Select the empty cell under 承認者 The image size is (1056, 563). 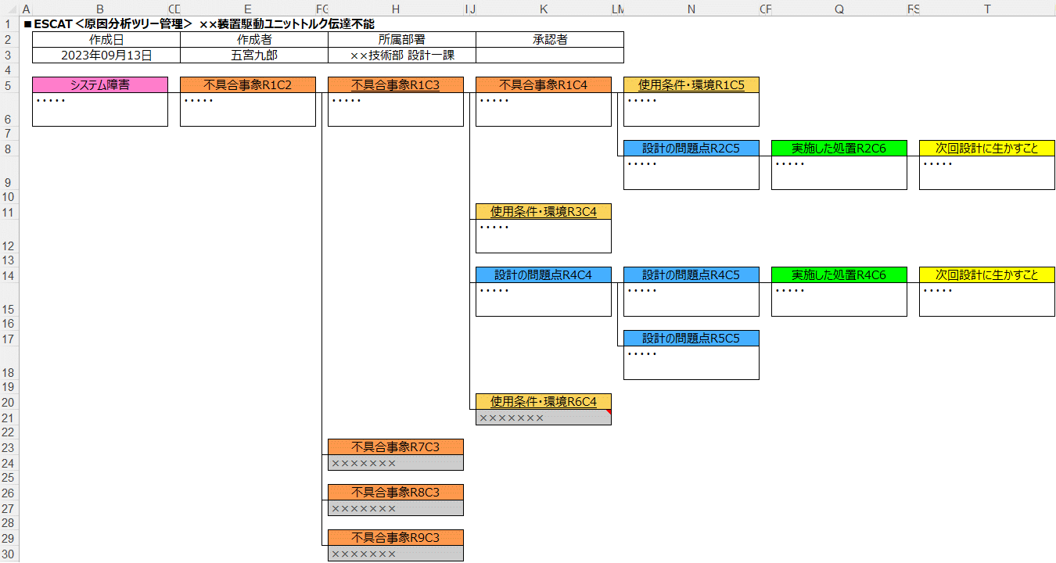(x=549, y=56)
